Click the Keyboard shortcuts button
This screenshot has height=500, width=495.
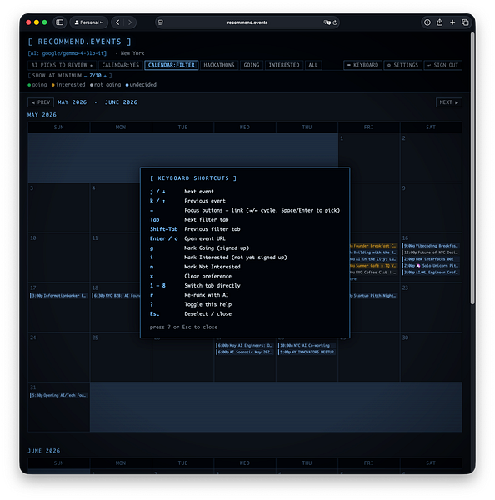[362, 65]
